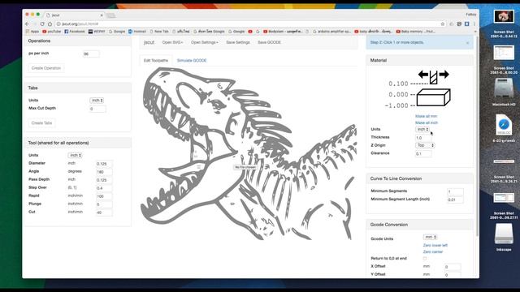Click the jscut brand title
The height and width of the screenshot is (292, 520).
click(149, 42)
